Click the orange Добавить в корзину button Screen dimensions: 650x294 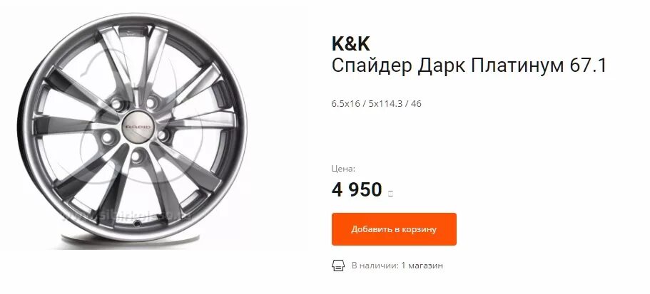click(394, 229)
